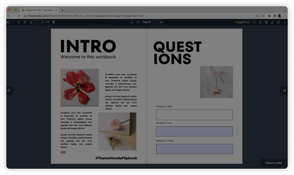The width and height of the screenshot is (294, 175).
Task: Zoom in on the PDF
Action: click(x=138, y=22)
